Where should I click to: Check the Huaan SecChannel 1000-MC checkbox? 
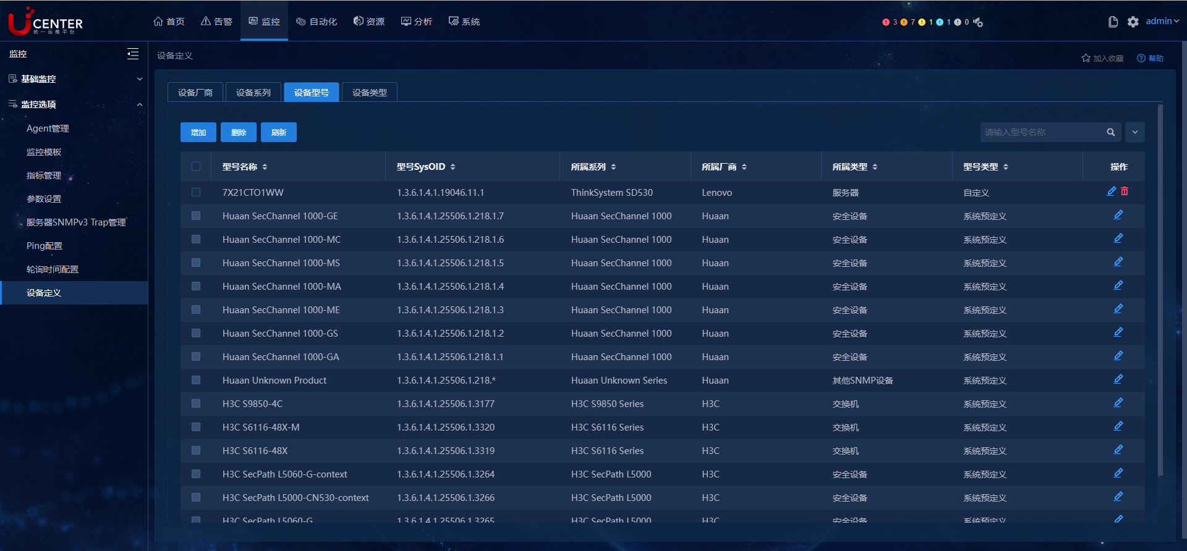tap(196, 239)
